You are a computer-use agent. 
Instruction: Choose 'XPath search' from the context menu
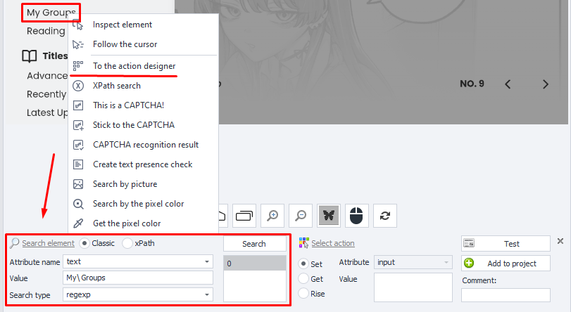tap(117, 86)
